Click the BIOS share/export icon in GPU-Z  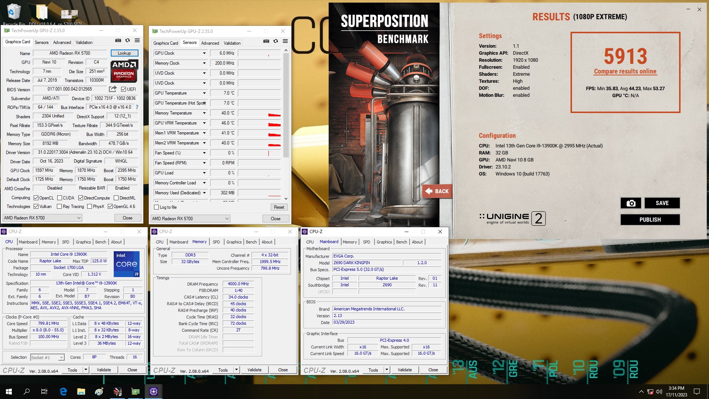click(x=113, y=89)
